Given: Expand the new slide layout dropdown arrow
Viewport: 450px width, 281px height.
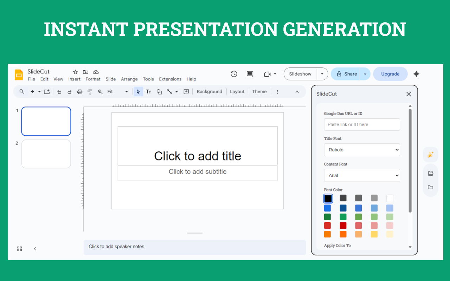Looking at the screenshot, I should (39, 92).
